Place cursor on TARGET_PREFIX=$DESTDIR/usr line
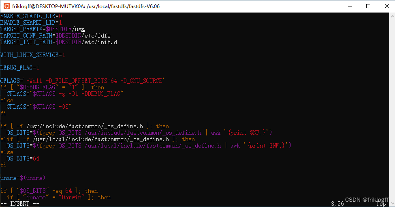 (42, 29)
